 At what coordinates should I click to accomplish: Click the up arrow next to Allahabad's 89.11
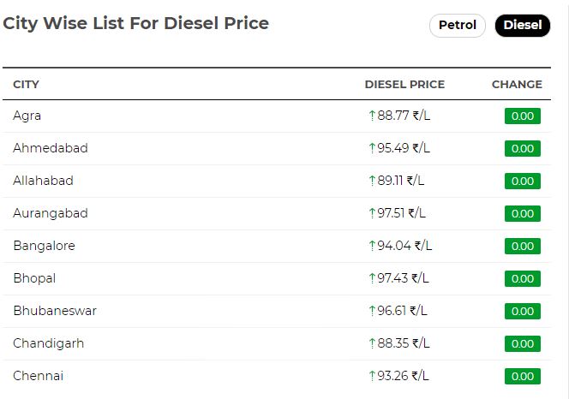coord(372,181)
